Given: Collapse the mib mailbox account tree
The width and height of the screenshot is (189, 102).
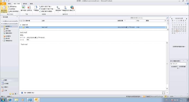Looking at the screenshot, I should 2,24.
